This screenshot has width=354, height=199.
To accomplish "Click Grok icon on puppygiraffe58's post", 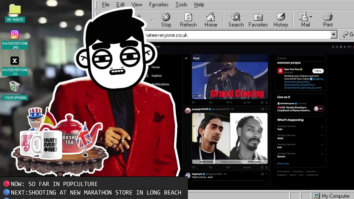I will point(262,109).
